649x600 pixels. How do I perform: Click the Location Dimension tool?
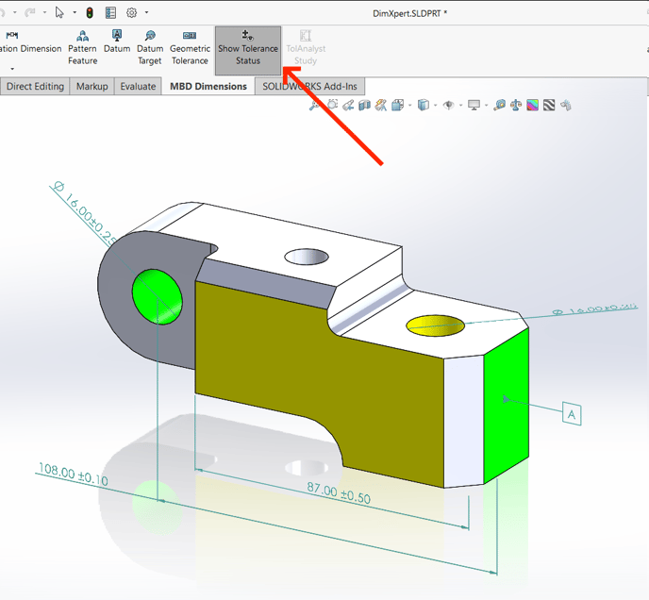click(30, 42)
